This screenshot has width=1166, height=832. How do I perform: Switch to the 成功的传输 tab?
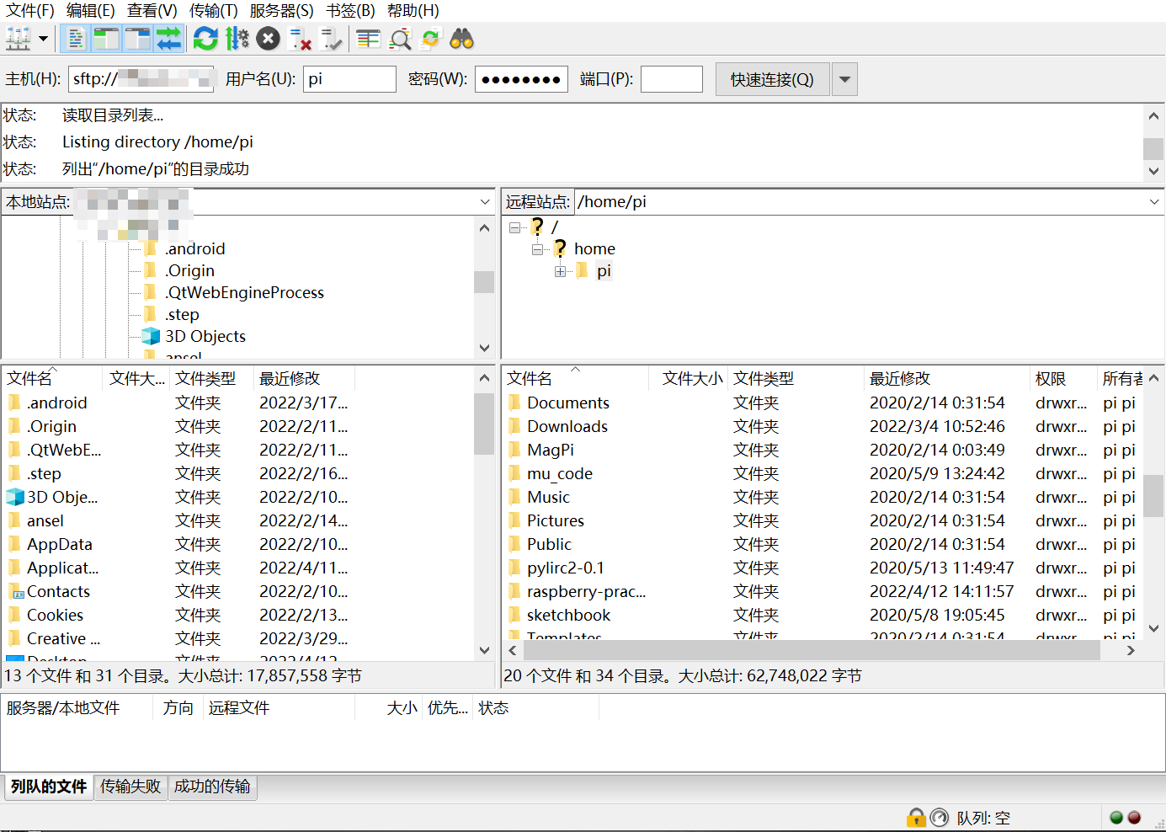click(212, 787)
